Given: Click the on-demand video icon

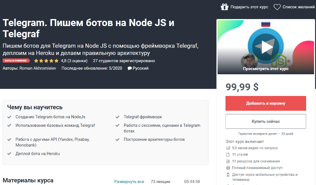Looking at the screenshot, I should coord(228,148).
